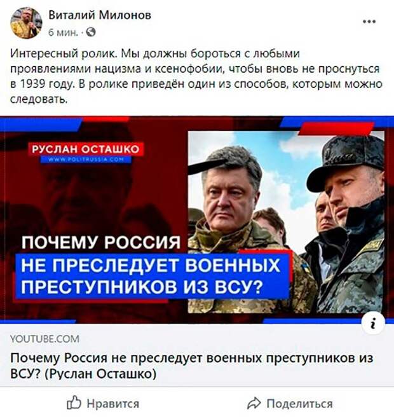Click post text starting "Интересный ролик"
Screen dimensions: 394x419
[x=196, y=76]
